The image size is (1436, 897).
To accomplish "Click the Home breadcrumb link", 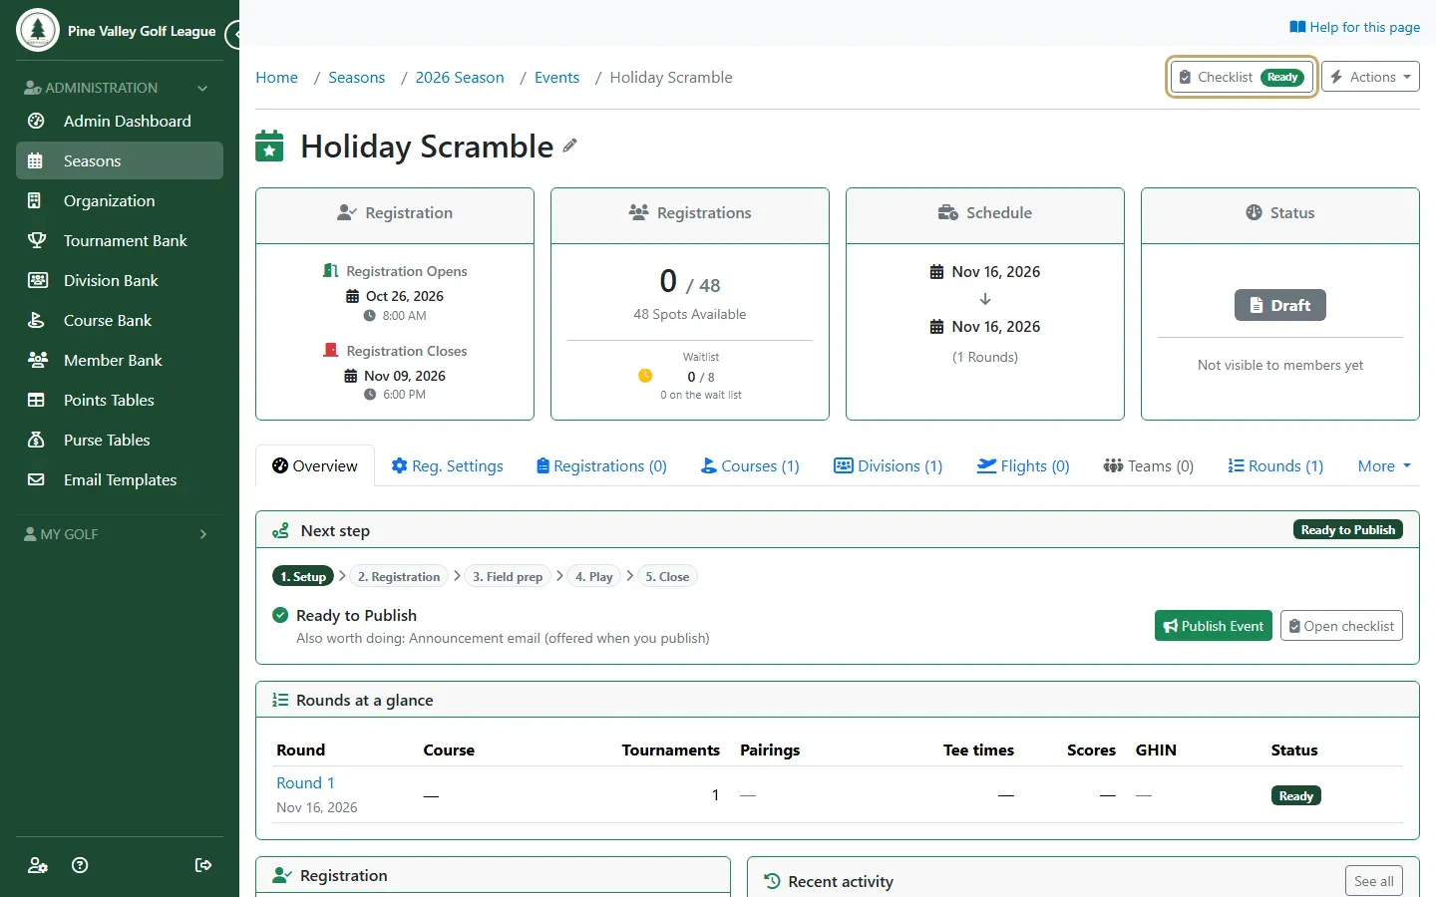I will pyautogui.click(x=276, y=78).
